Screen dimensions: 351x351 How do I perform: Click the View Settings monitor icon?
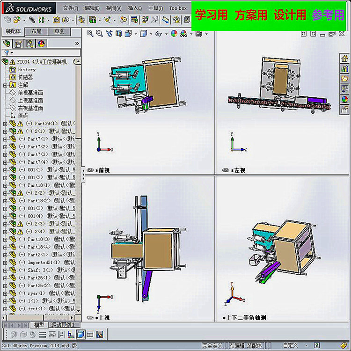(198, 34)
